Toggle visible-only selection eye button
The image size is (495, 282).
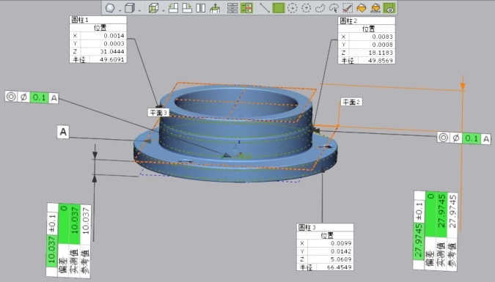(389, 8)
